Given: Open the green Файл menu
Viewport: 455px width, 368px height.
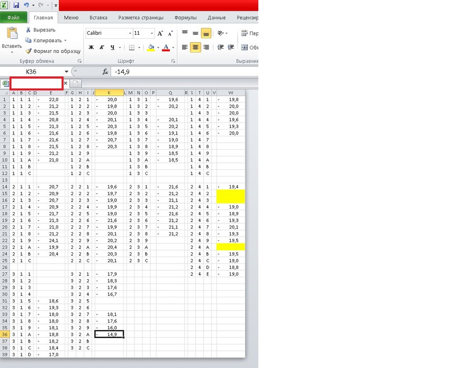Looking at the screenshot, I should pos(13,18).
